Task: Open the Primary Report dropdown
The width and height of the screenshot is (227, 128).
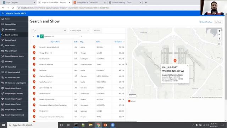Action: pyautogui.click(x=79, y=31)
